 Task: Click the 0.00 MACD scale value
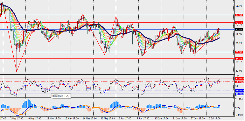[238, 108]
